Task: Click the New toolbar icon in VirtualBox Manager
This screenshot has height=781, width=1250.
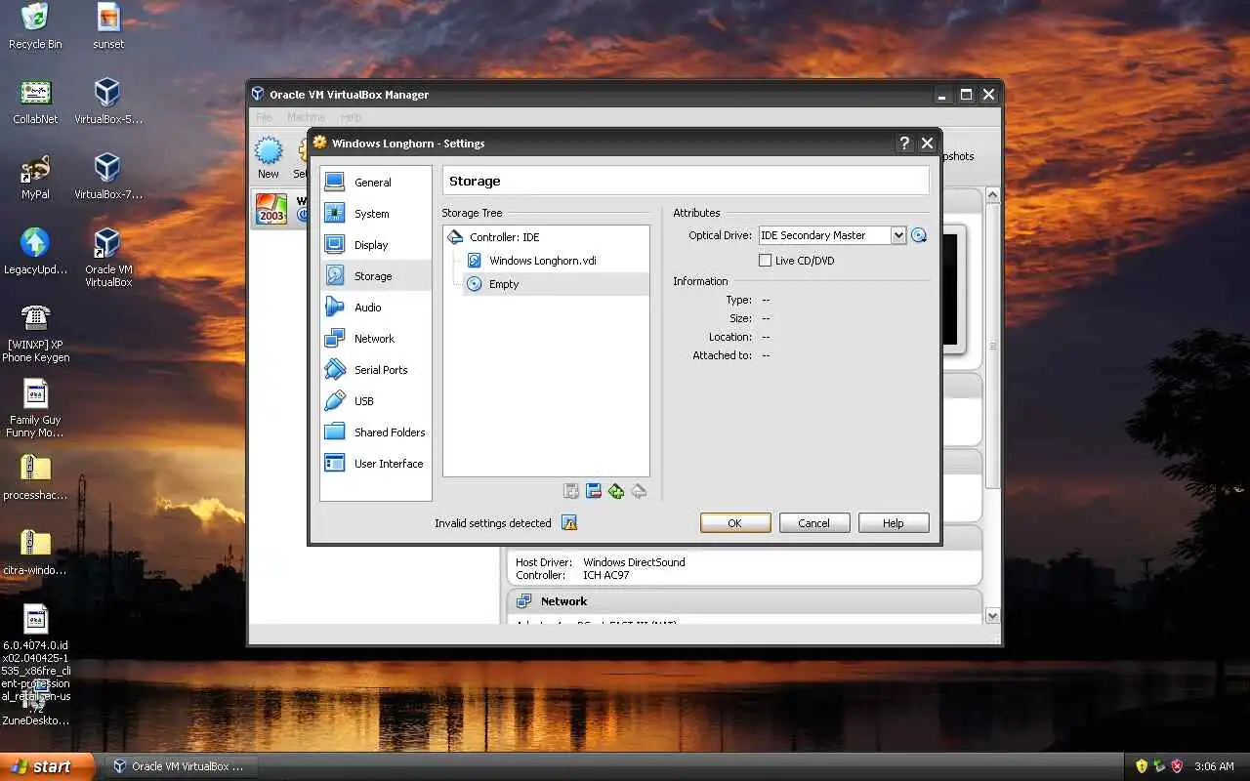Action: (x=269, y=157)
